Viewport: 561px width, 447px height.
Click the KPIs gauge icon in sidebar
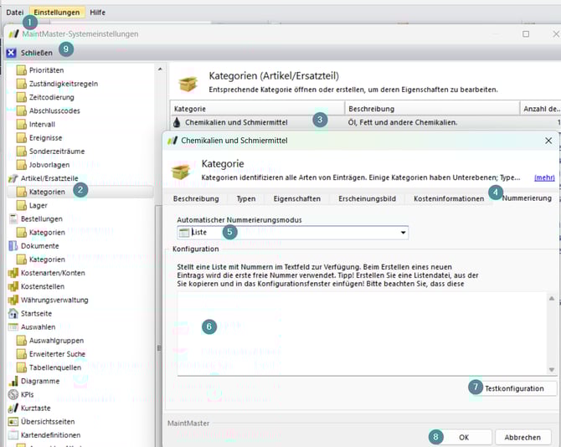click(x=13, y=394)
